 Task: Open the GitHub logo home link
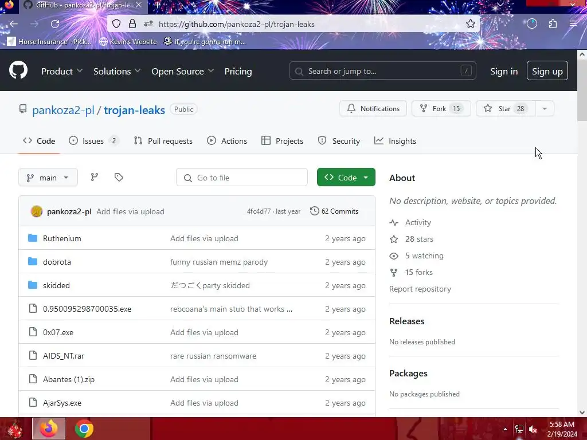[18, 70]
